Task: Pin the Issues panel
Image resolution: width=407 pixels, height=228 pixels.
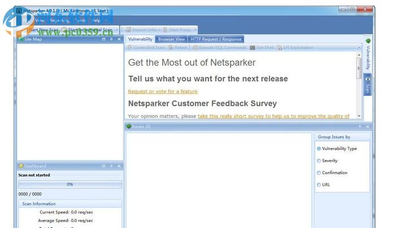Action: click(x=360, y=126)
